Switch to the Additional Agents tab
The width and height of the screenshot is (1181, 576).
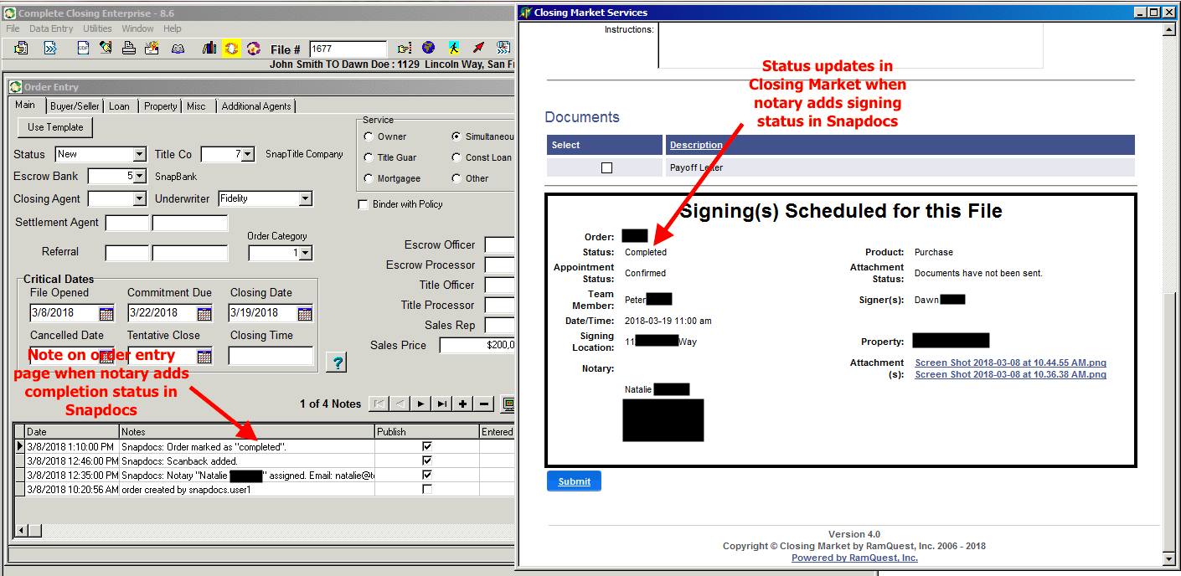point(256,106)
